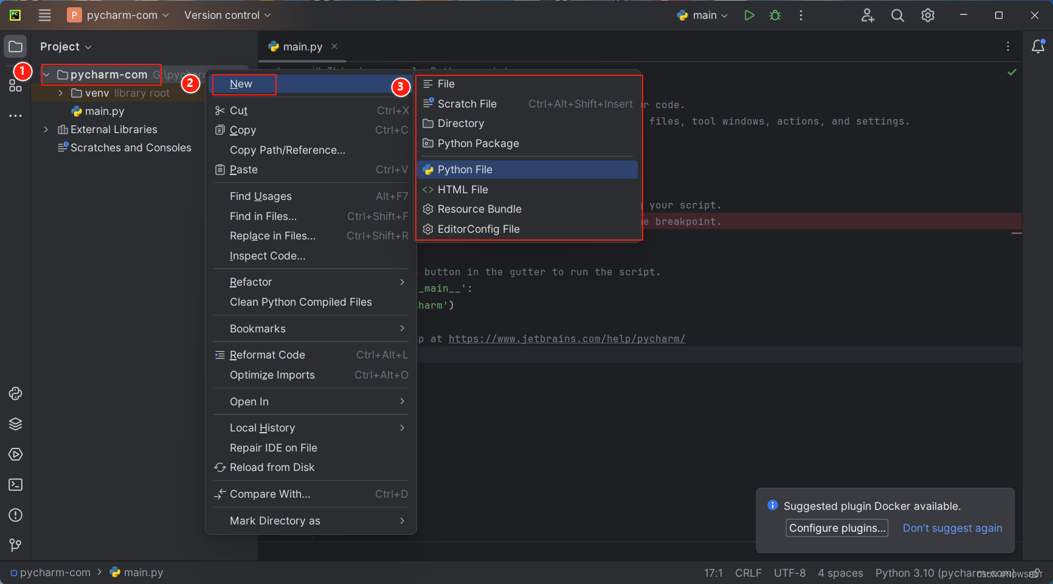Open the Services tool window
This screenshot has width=1053, height=584.
[15, 454]
